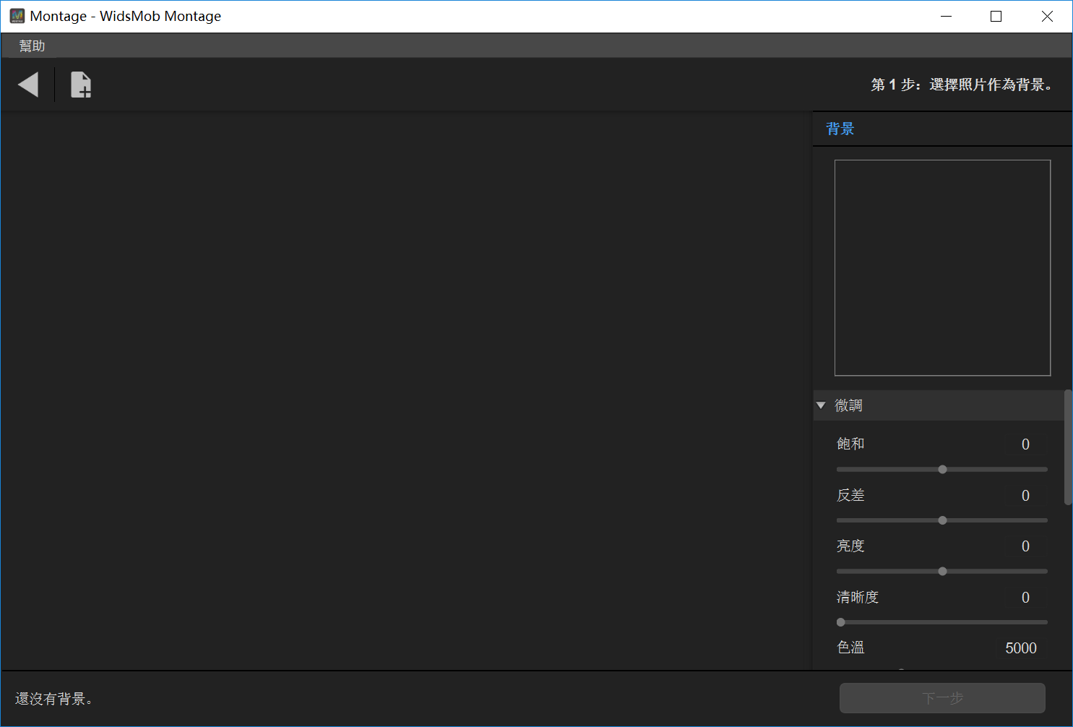Screen dimensions: 1073x727
Task: Select the 背景 tab
Action: coord(840,129)
